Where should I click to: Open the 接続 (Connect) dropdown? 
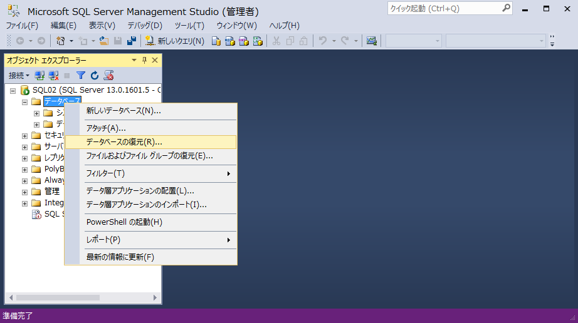pyautogui.click(x=19, y=75)
